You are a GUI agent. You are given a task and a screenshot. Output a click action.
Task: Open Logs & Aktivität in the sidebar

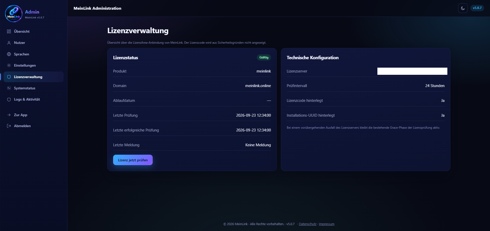(33, 99)
